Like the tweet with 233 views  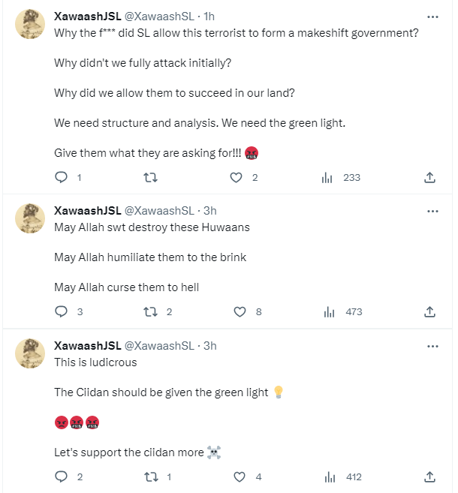[237, 178]
